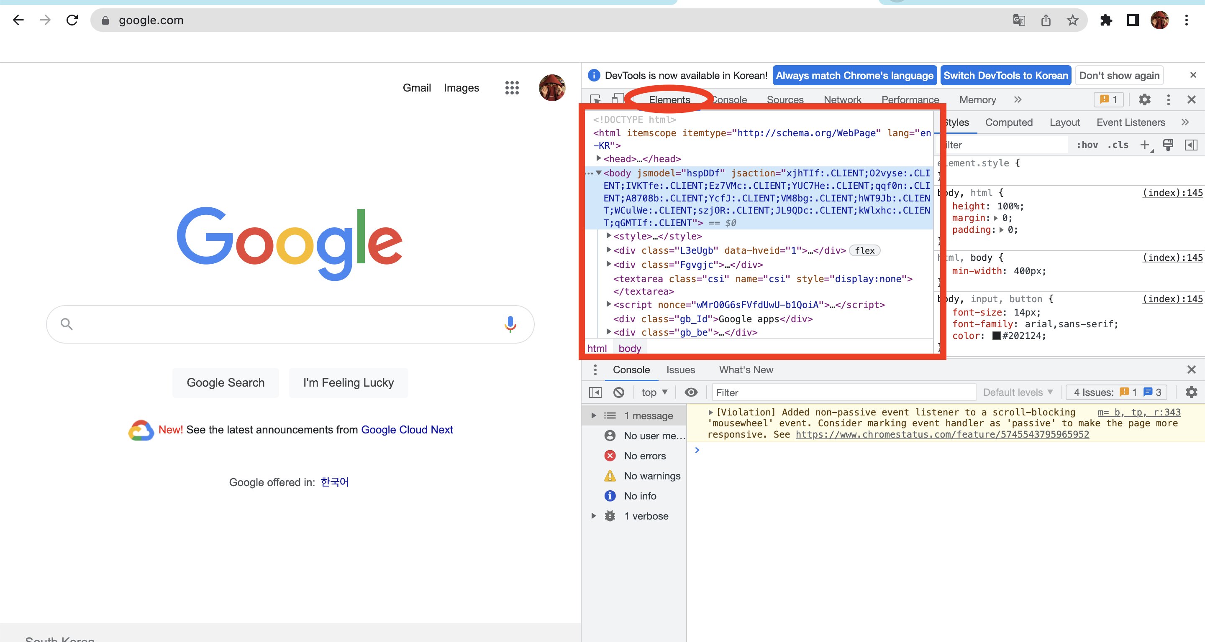The image size is (1205, 642).
Task: Open DevTools settings gear
Action: pos(1144,99)
